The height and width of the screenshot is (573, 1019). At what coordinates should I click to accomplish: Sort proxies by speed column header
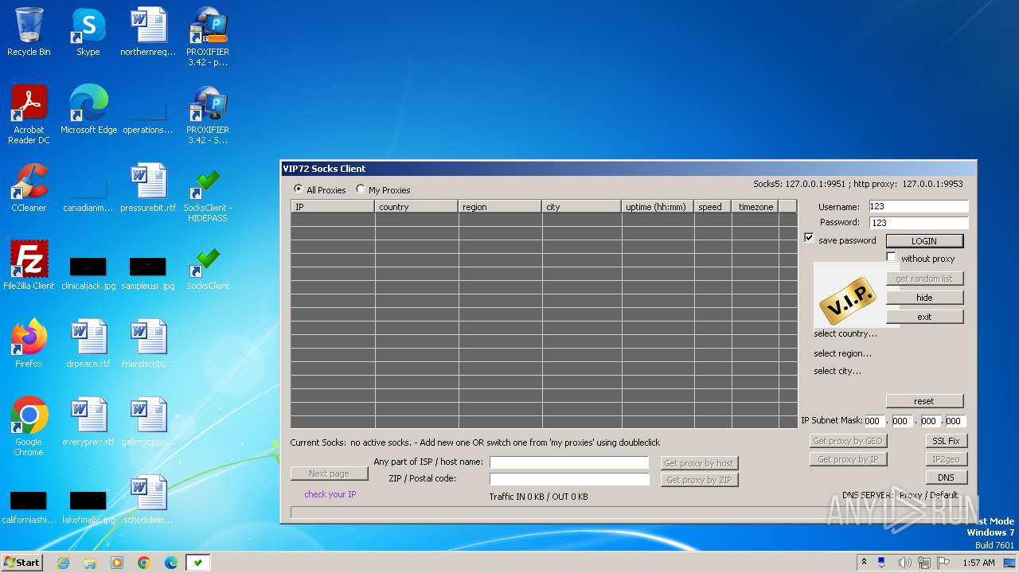[713, 206]
